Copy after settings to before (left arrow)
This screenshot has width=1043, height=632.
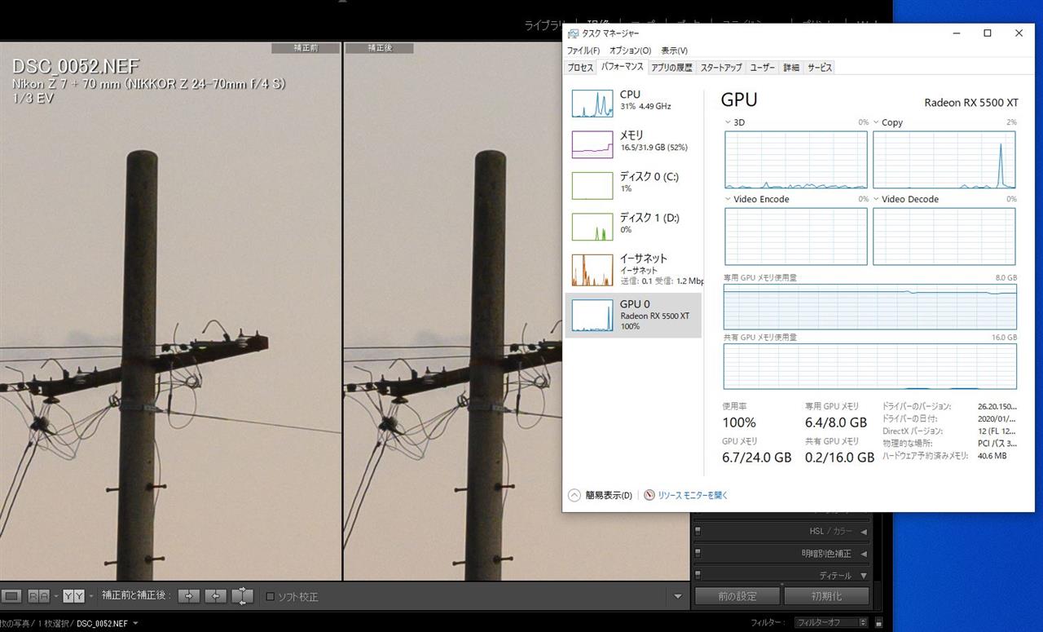pyautogui.click(x=215, y=596)
